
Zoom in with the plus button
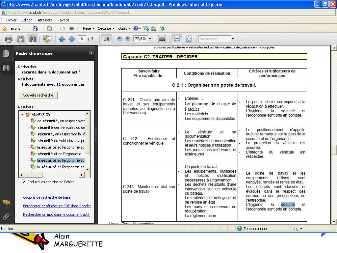pos(128,39)
